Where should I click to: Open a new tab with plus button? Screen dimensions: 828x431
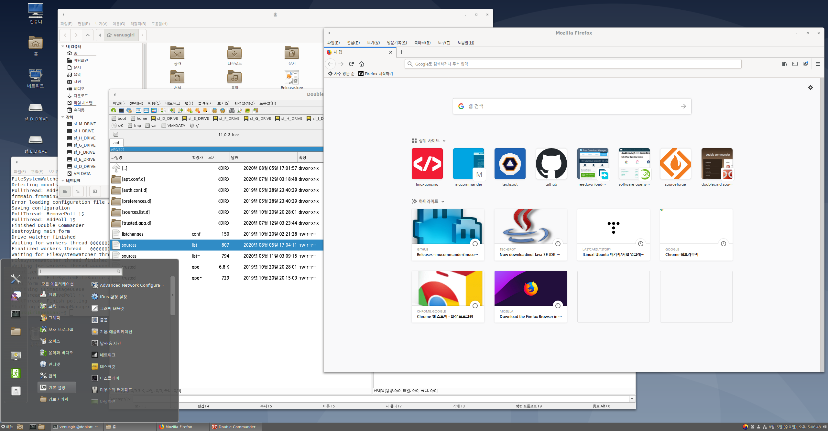pyautogui.click(x=402, y=52)
